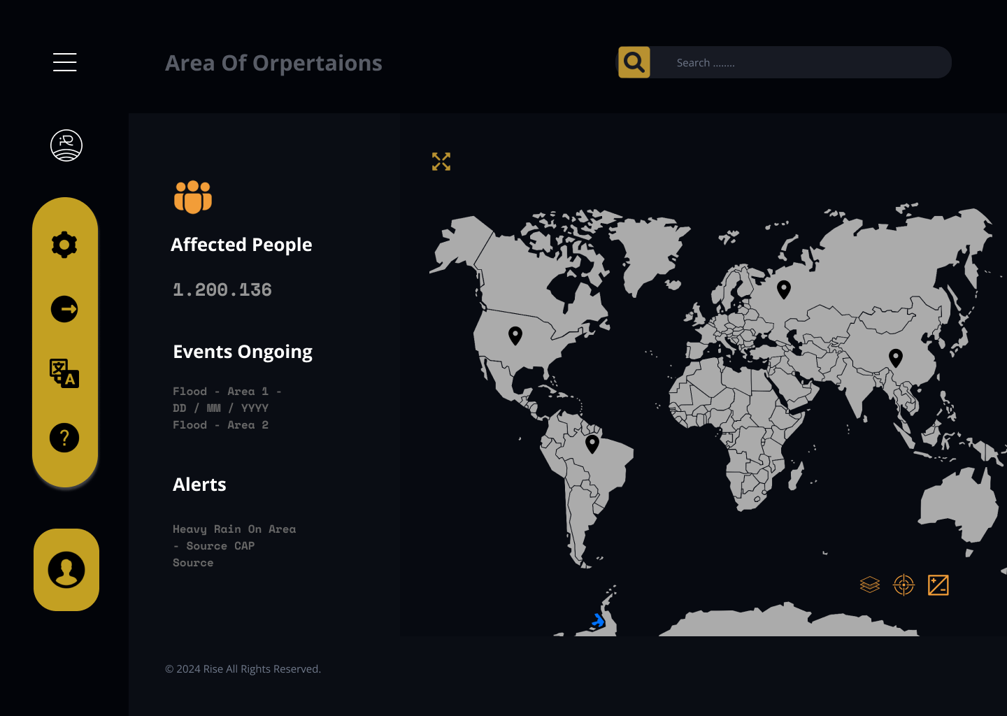Click the 1.200.136 affected people count
This screenshot has height=716, width=1007.
pyautogui.click(x=222, y=289)
